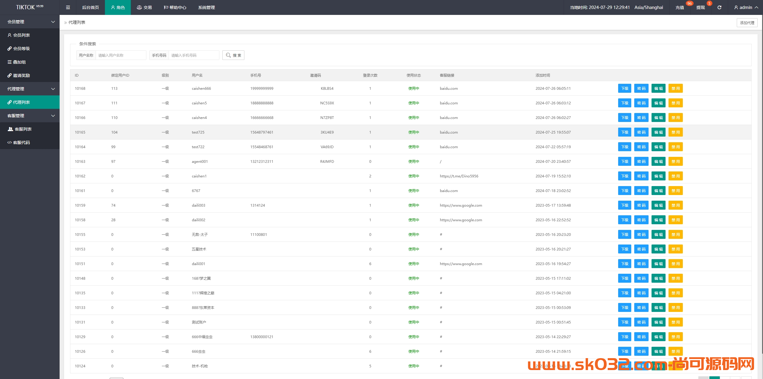Open the 帮助中心 top menu tab
The height and width of the screenshot is (379, 763).
pyautogui.click(x=175, y=7)
